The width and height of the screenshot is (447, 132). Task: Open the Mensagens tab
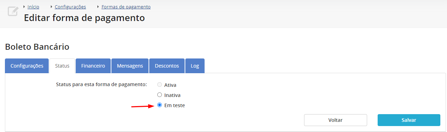pyautogui.click(x=130, y=66)
